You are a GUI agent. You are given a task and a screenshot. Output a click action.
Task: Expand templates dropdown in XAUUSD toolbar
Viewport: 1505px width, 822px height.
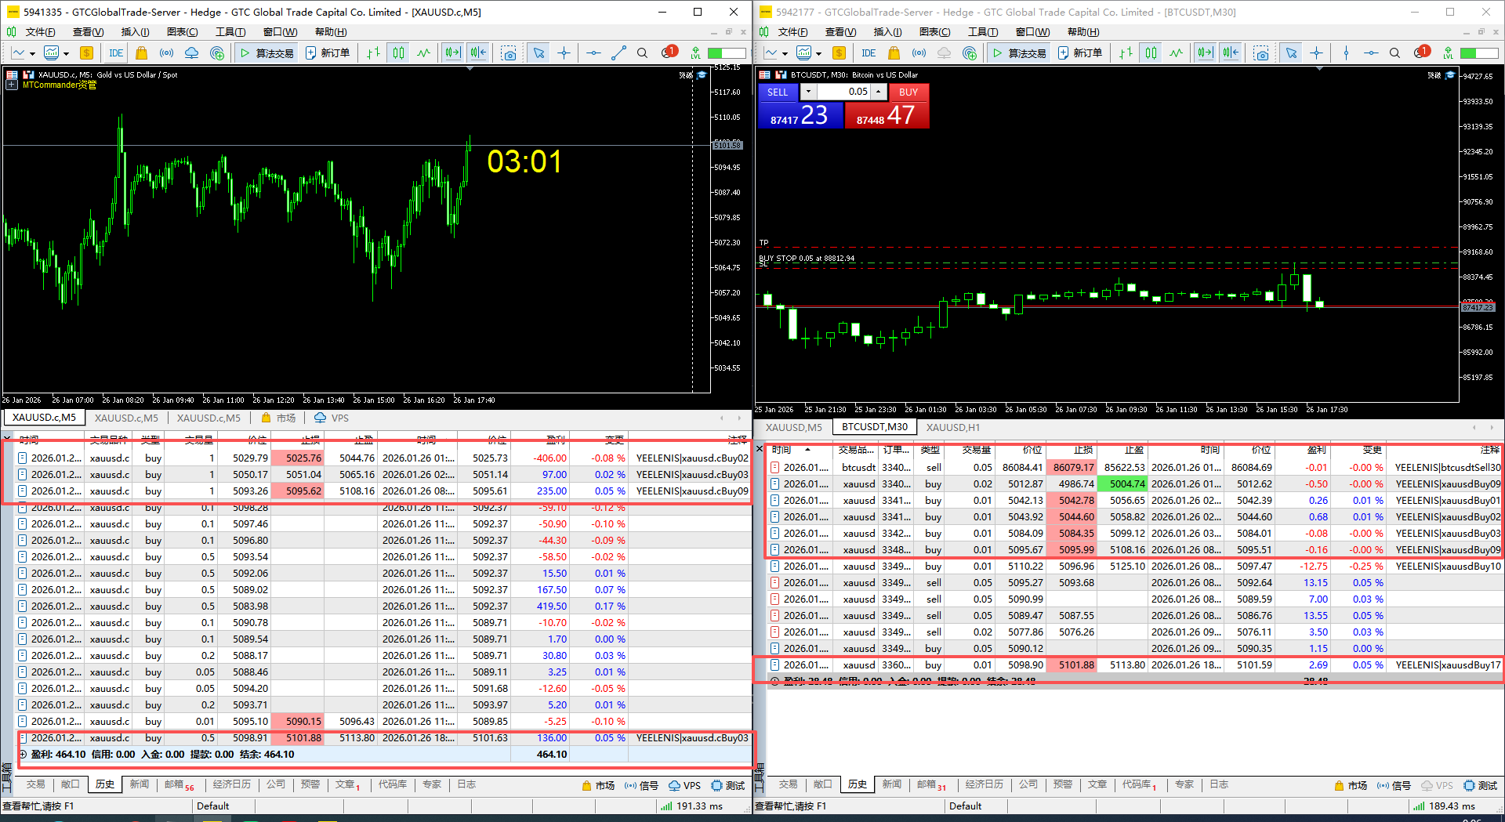(66, 53)
